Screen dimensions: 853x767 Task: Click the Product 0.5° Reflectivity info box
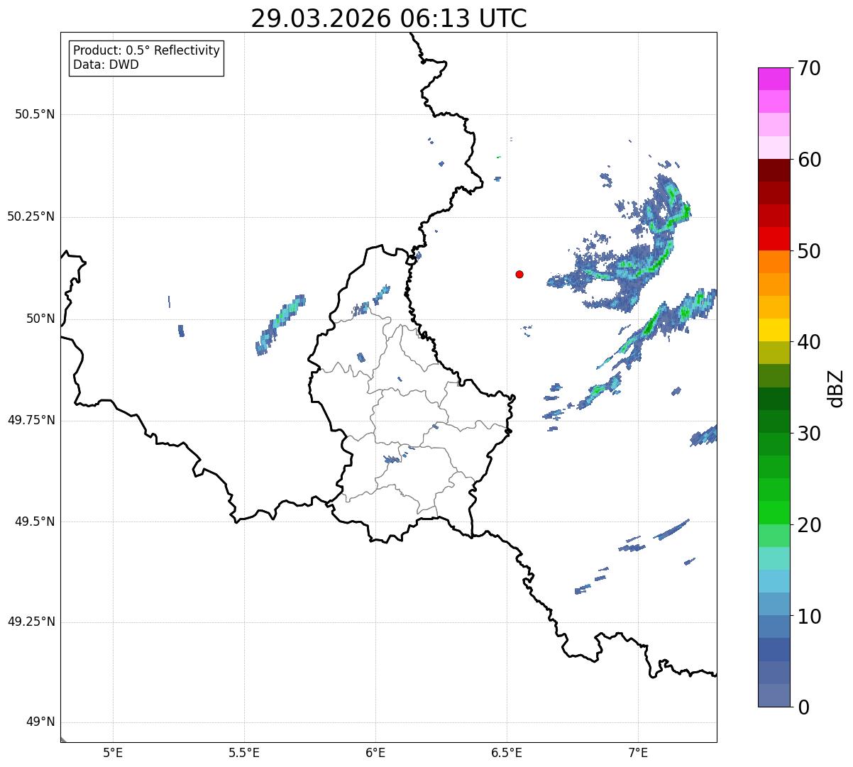(146, 57)
